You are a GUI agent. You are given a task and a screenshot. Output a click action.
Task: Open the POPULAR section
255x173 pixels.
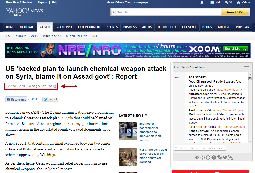tap(242, 27)
